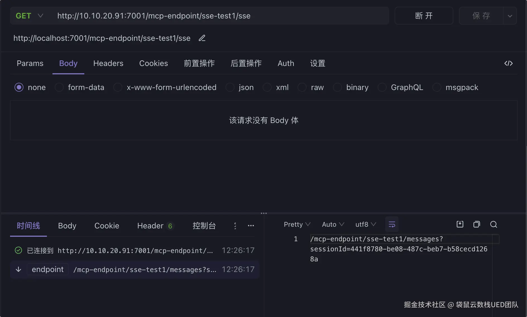This screenshot has width=527, height=317.
Task: Switch to the Headers request tab
Action: click(108, 63)
